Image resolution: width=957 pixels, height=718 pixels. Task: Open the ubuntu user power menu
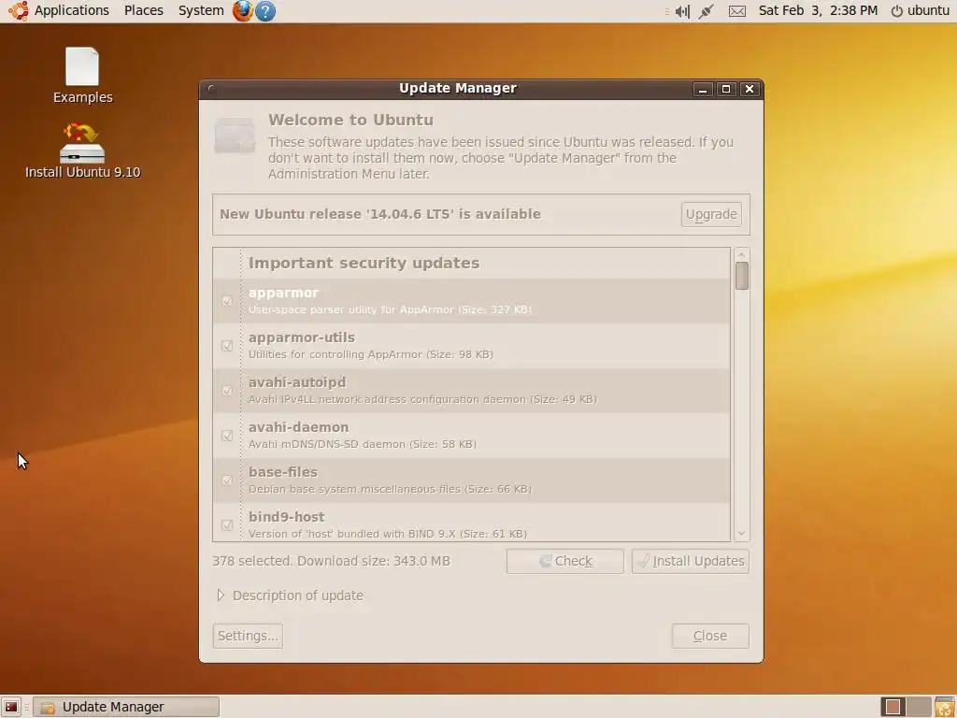pos(921,11)
